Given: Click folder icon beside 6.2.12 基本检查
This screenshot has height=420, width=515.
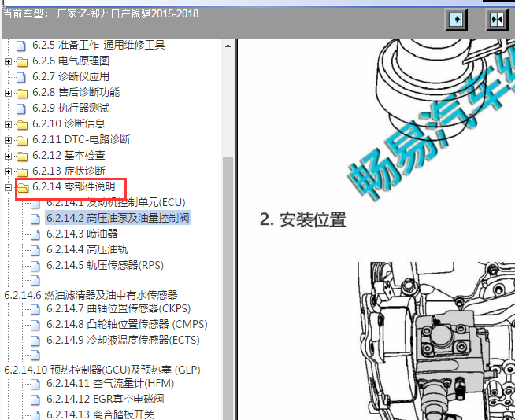Looking at the screenshot, I should coord(22,157).
